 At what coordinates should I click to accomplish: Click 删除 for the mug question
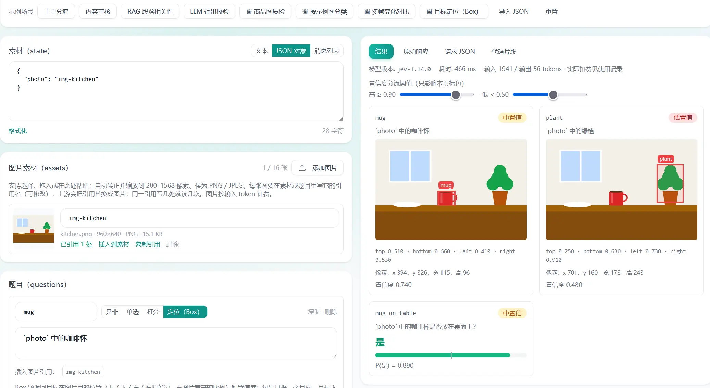click(331, 312)
